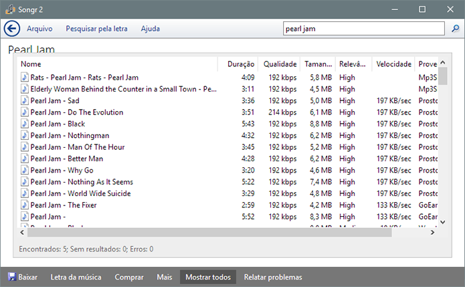The height and width of the screenshot is (287, 465).
Task: Click the music icon beside Better Man
Action: point(25,158)
